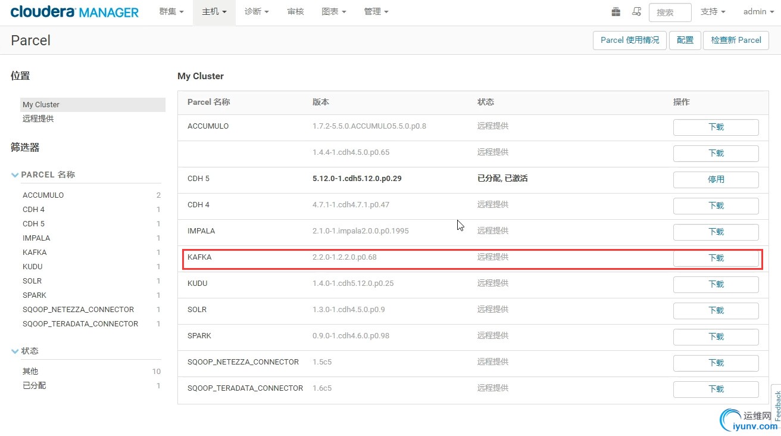Click the 已分配, 已激活 status text
Viewport: 781px width, 436px height.
502,179
